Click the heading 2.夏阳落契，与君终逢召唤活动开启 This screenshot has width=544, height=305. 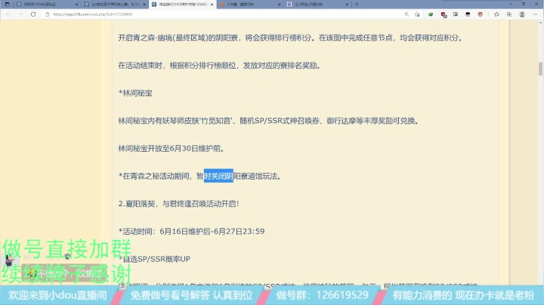point(178,204)
